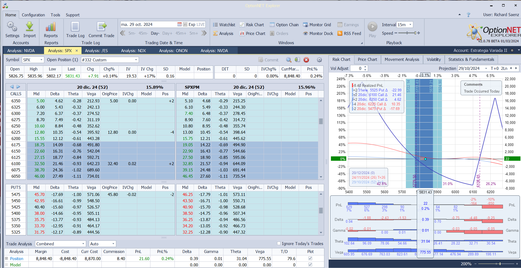Image resolution: width=521 pixels, height=268 pixels.
Task: Open the Trade Analysis Combined dropdown
Action: tap(83, 244)
